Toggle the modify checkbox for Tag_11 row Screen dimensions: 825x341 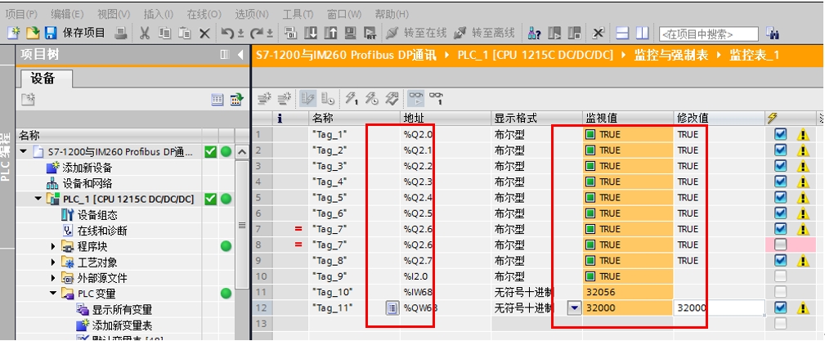click(780, 307)
